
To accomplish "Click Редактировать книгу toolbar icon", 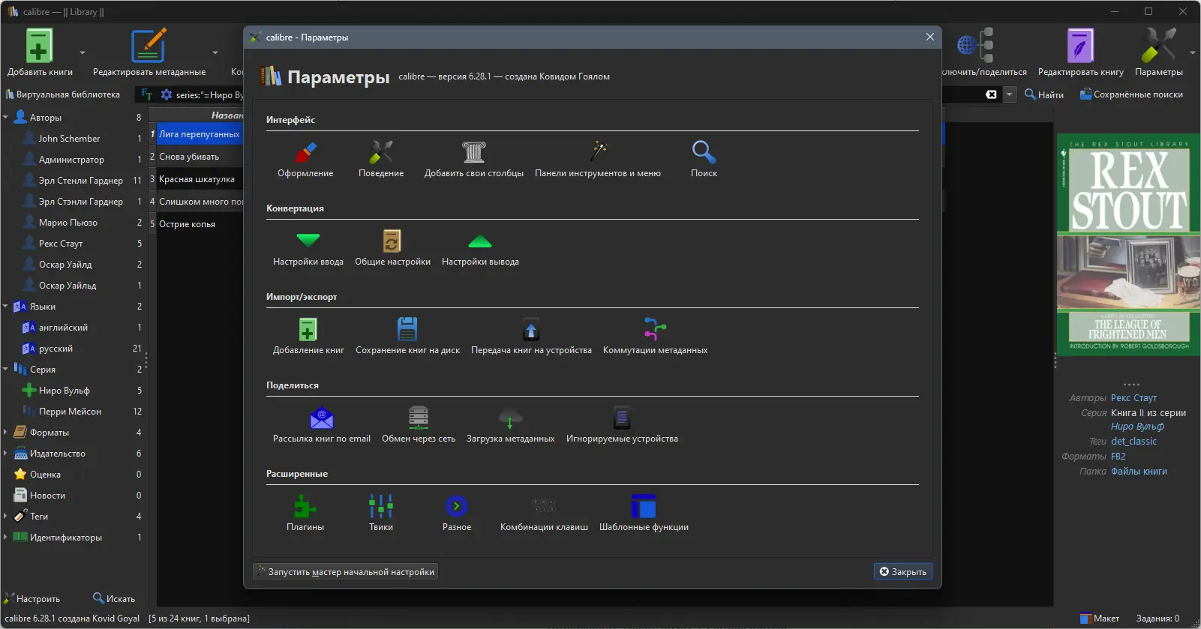I will coord(1080,52).
